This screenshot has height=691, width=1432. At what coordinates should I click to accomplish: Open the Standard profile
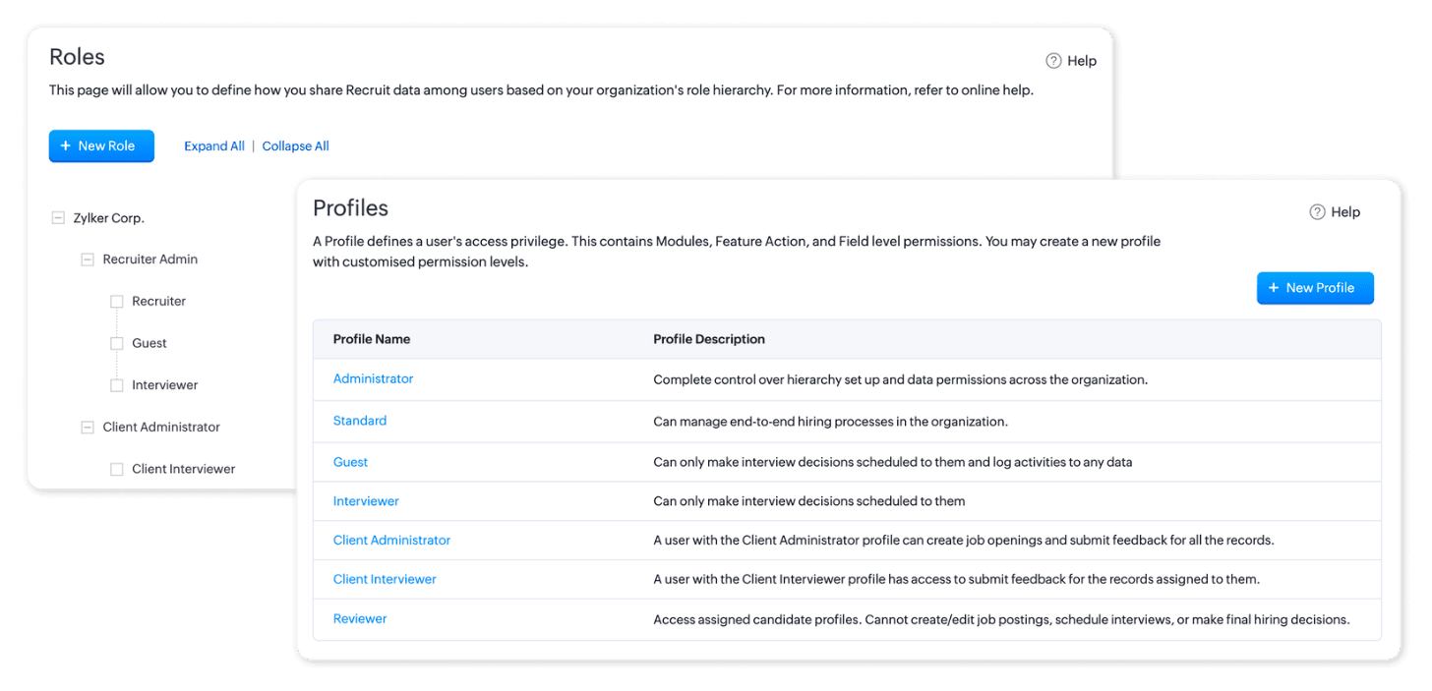(360, 421)
